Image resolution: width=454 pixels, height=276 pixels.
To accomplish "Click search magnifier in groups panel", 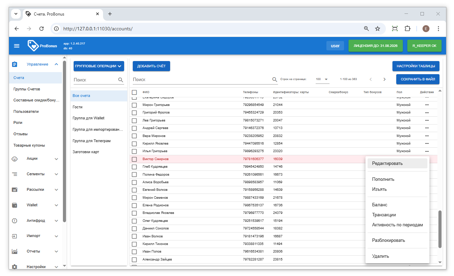I will [x=121, y=80].
